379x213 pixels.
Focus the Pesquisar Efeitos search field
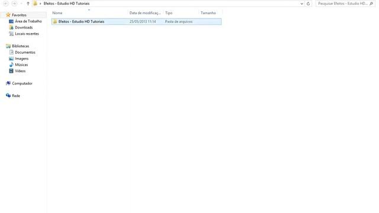click(343, 4)
